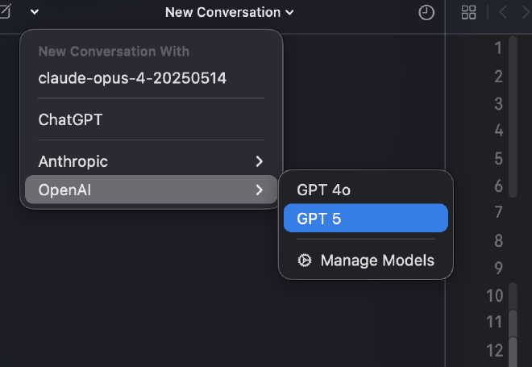Click line number 1 in gutter
The image size is (532, 367).
point(498,48)
